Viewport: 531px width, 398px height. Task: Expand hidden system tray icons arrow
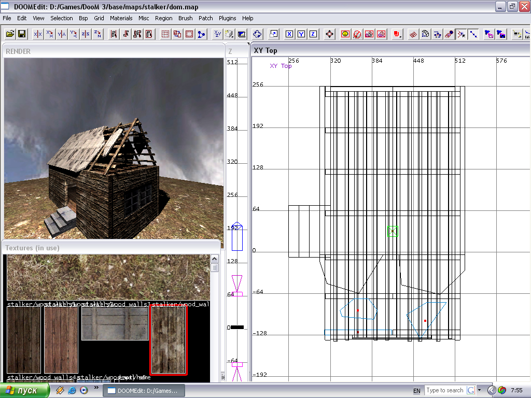click(492, 390)
